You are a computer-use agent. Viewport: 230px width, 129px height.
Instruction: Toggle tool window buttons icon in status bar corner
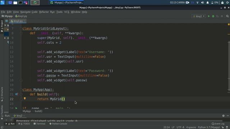coord(2,128)
